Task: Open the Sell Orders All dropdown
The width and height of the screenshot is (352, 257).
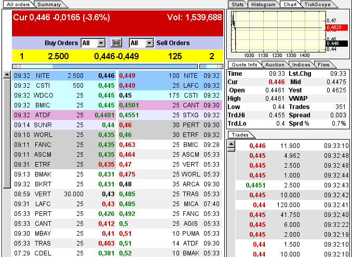Action: tap(141, 43)
